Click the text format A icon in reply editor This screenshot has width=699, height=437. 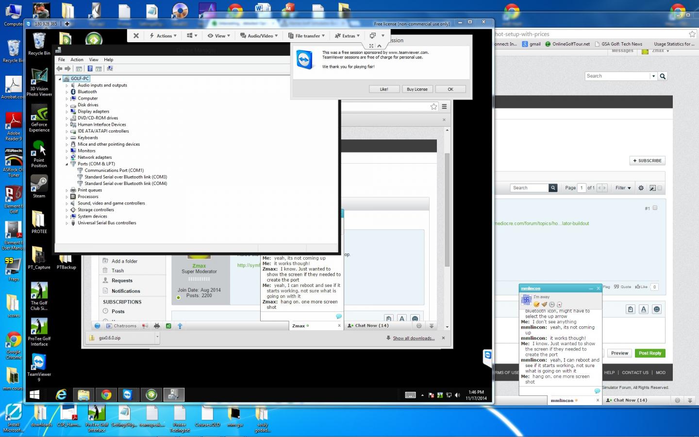click(x=643, y=309)
